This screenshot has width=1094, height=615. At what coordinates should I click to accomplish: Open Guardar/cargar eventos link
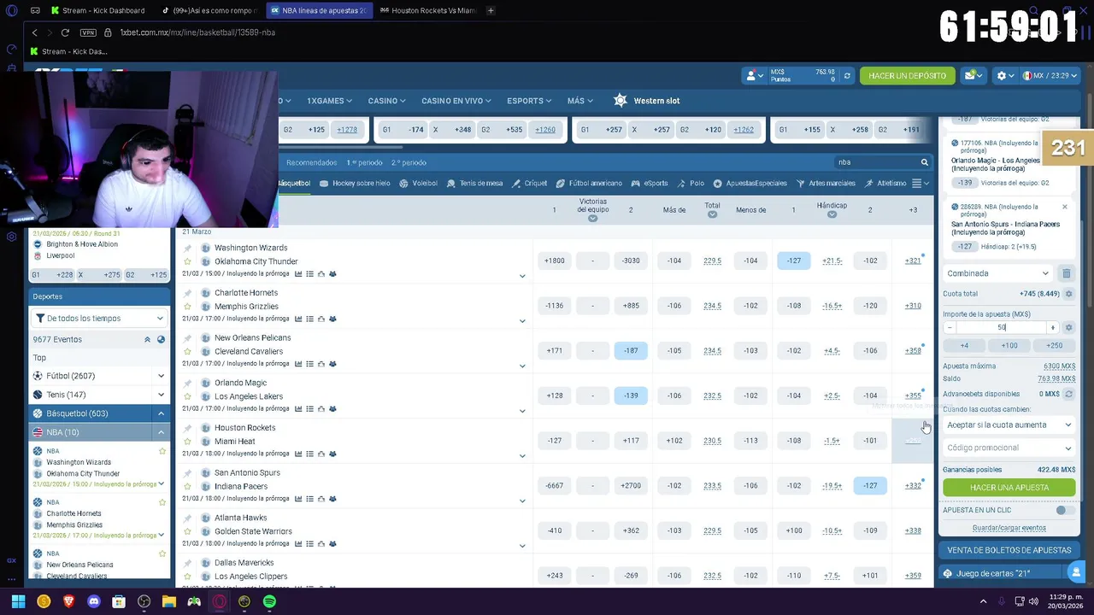coord(1009,528)
